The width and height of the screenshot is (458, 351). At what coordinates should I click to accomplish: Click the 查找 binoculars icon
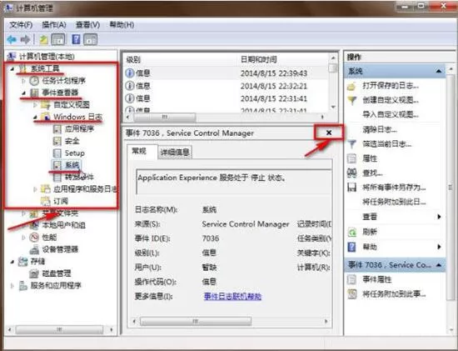(352, 173)
